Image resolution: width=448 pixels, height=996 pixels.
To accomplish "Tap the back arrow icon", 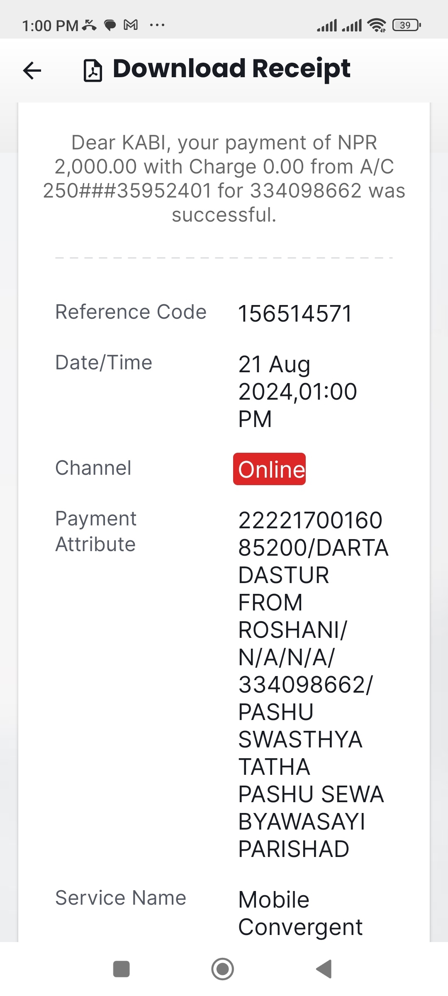I will click(x=32, y=70).
